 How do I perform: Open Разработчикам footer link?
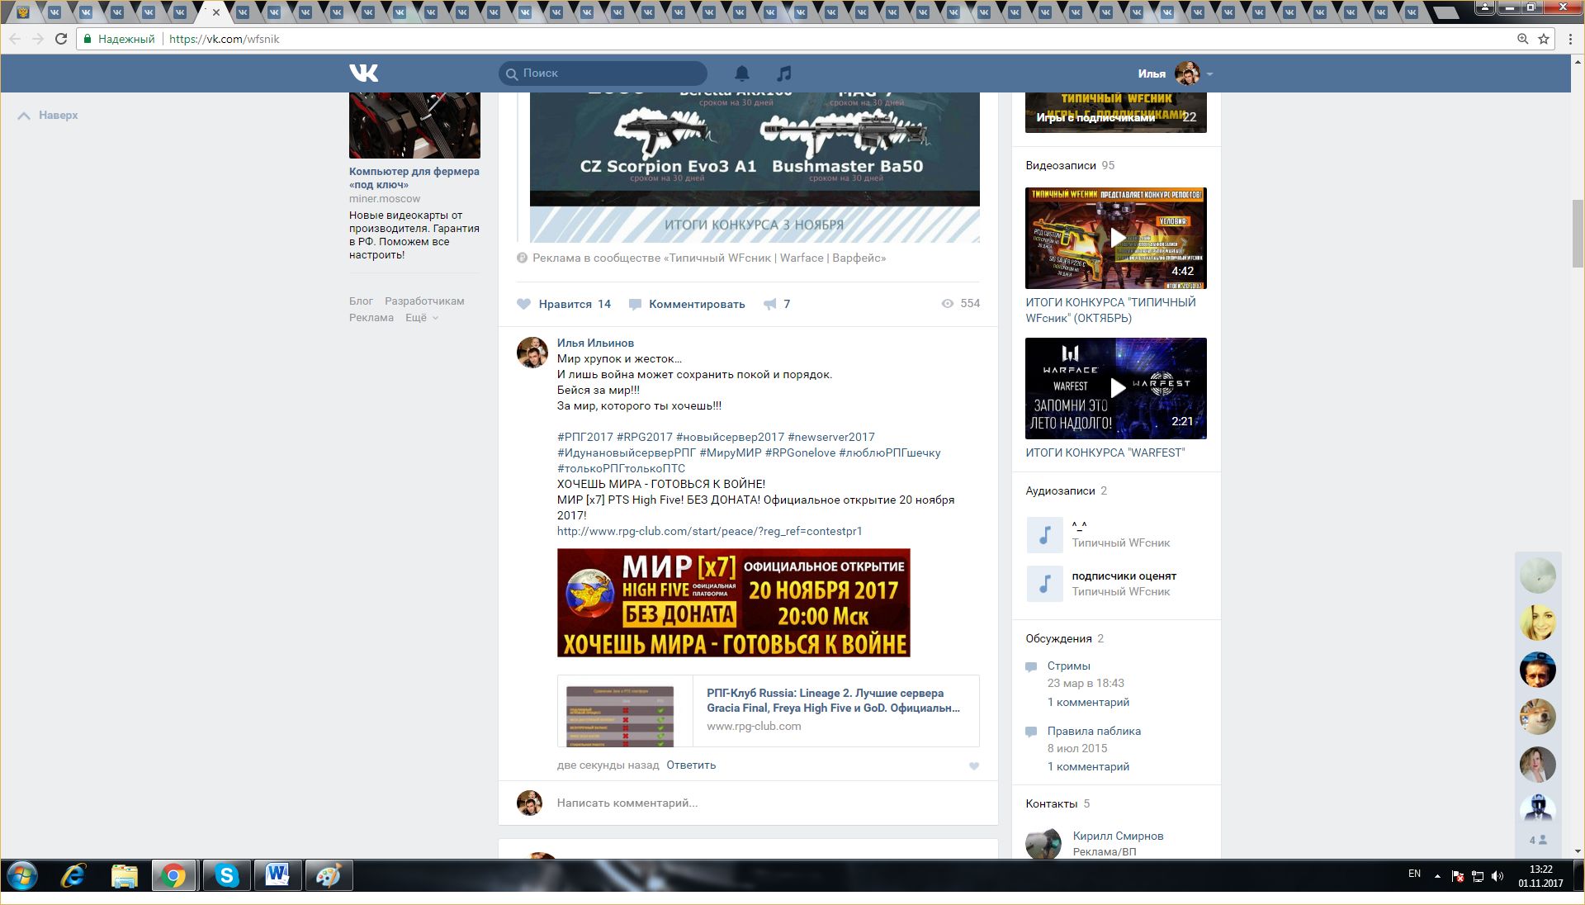click(x=424, y=301)
